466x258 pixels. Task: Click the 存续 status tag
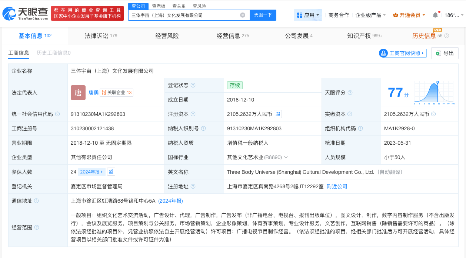(x=235, y=85)
